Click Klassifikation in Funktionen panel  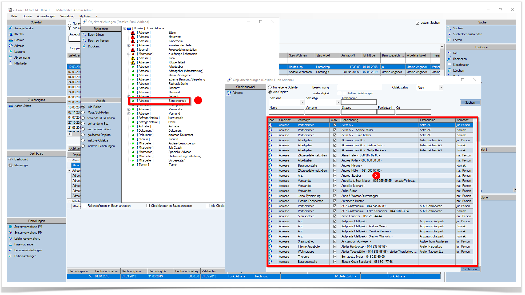tap(461, 65)
